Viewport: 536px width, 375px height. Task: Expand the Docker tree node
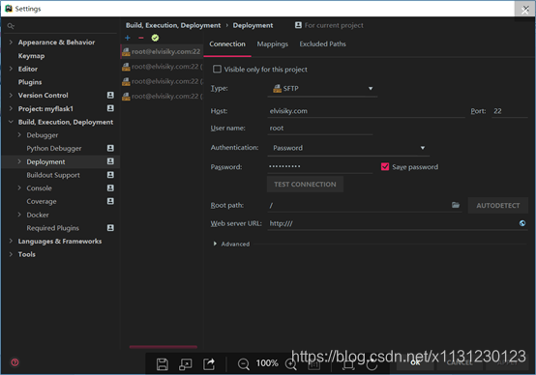[x=19, y=215]
